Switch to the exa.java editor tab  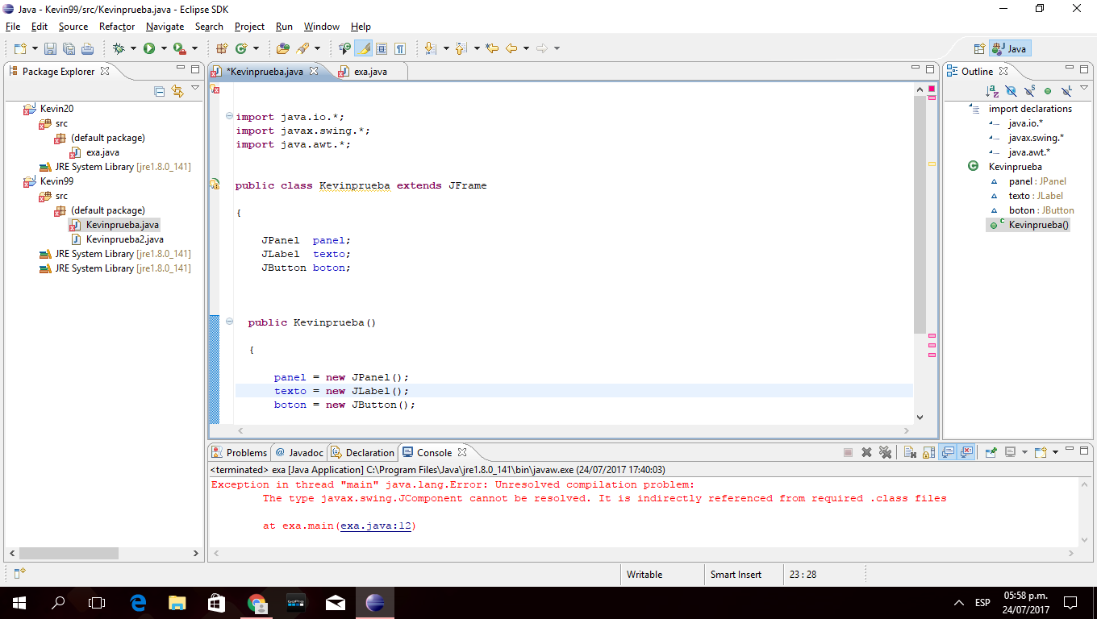(370, 71)
